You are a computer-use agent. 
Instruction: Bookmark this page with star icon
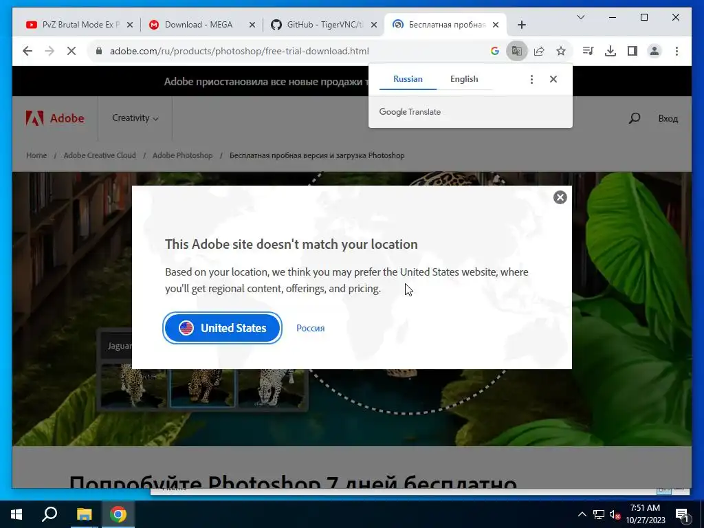561,51
